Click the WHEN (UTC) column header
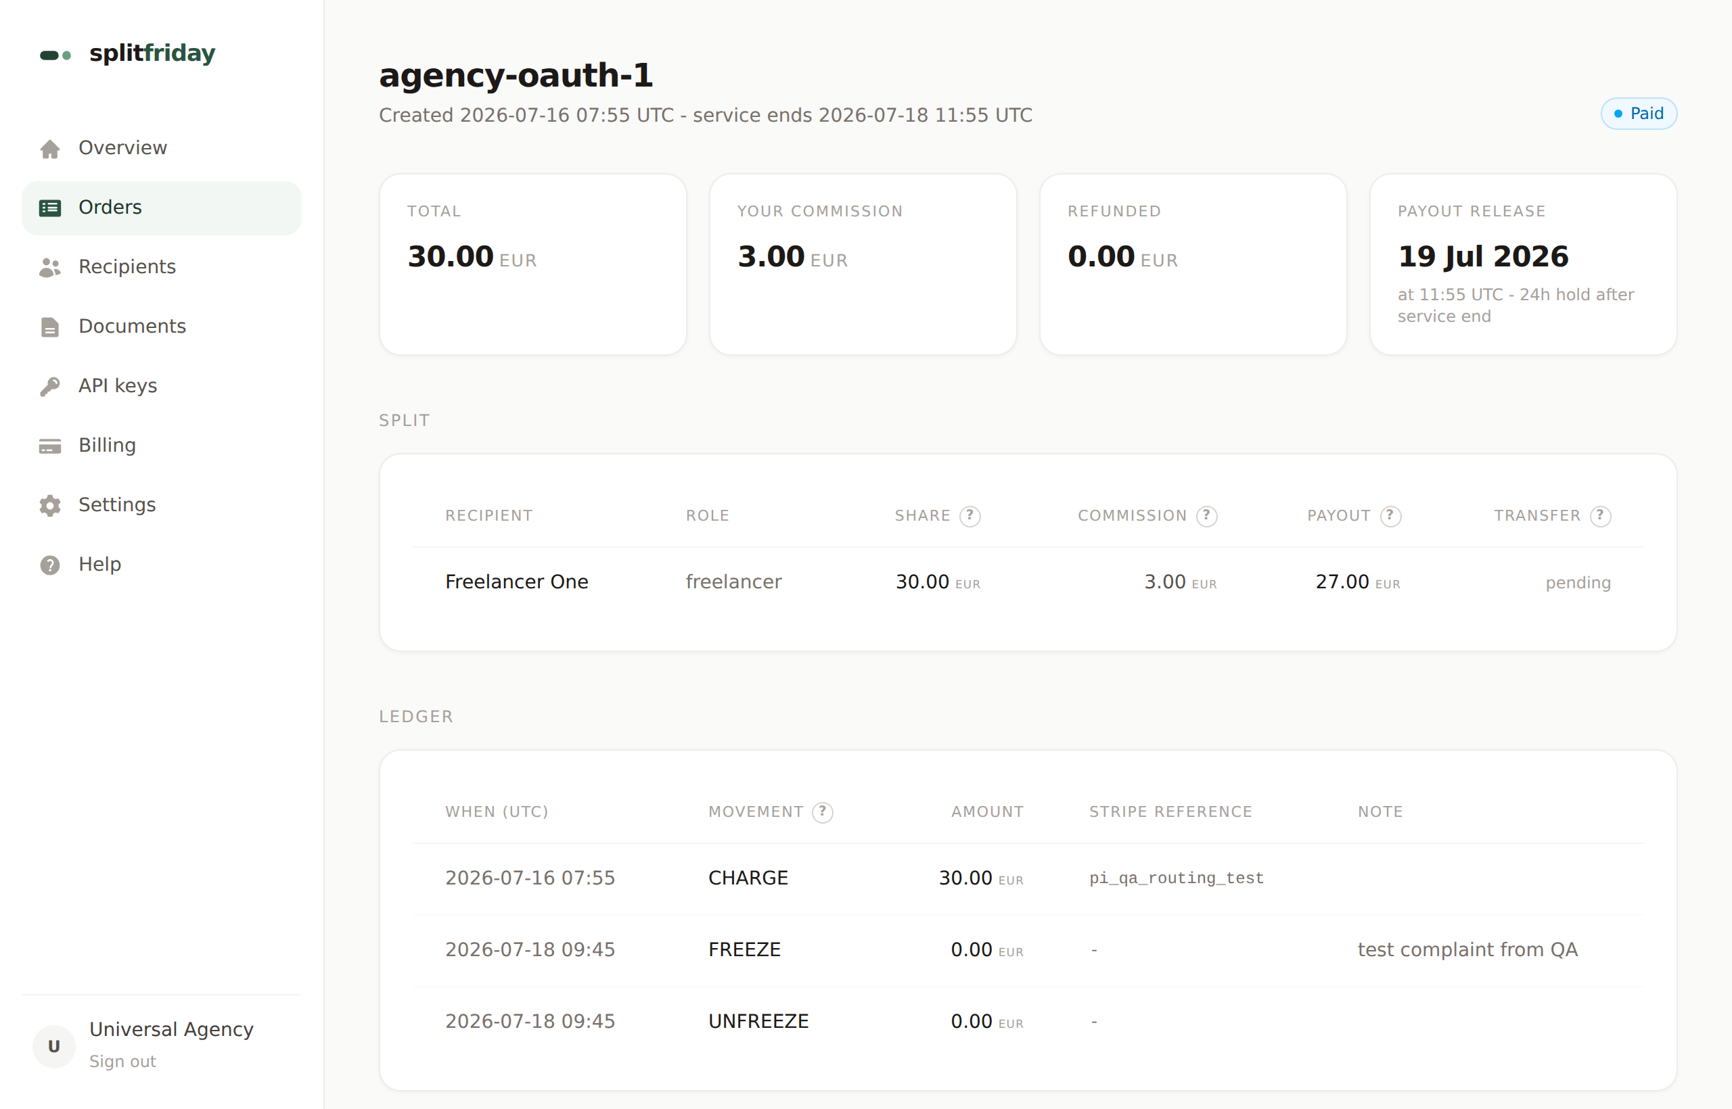The width and height of the screenshot is (1732, 1109). tap(497, 811)
